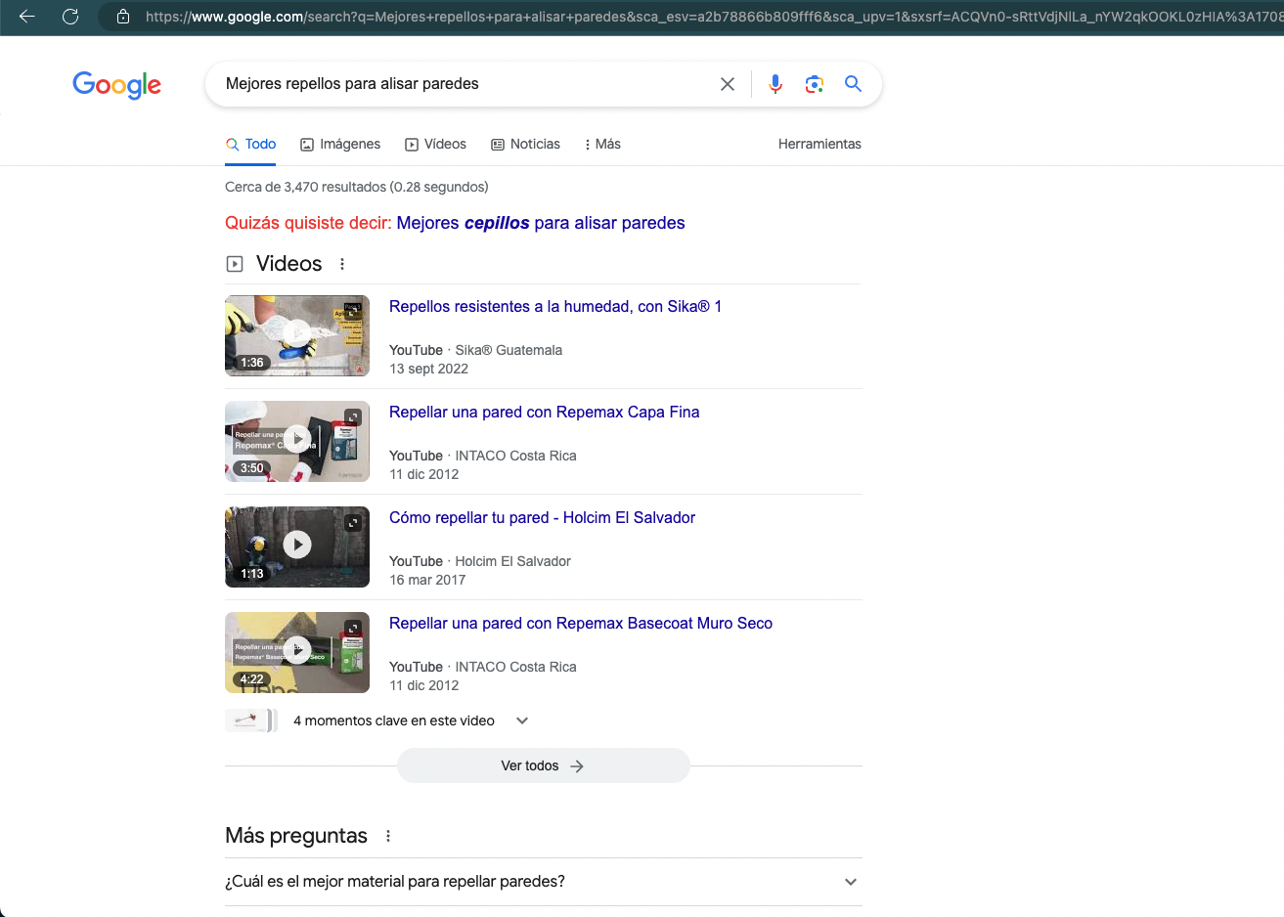This screenshot has height=917, width=1284.
Task: Open preview icon on Holcim video thumbnail
Action: point(353,523)
